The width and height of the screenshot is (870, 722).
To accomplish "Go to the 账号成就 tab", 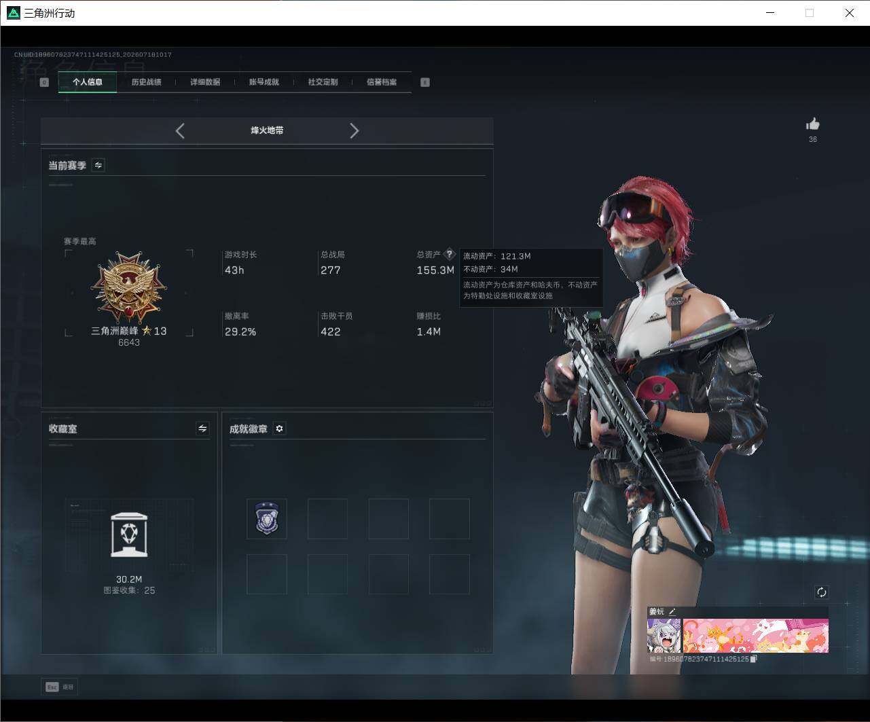I will [264, 82].
